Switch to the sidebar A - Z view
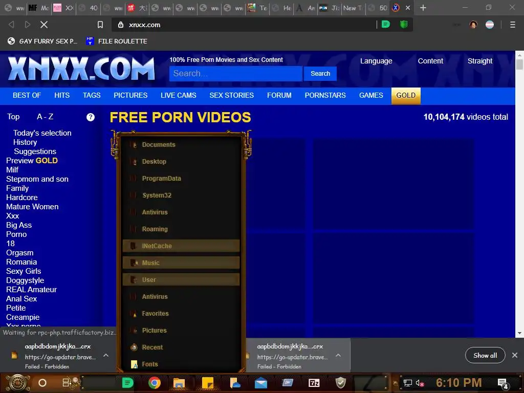524x393 pixels. coord(45,117)
